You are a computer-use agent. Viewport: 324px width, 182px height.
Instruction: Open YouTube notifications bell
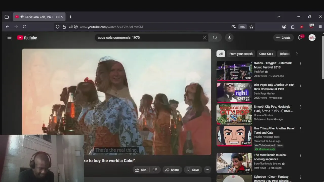300,37
